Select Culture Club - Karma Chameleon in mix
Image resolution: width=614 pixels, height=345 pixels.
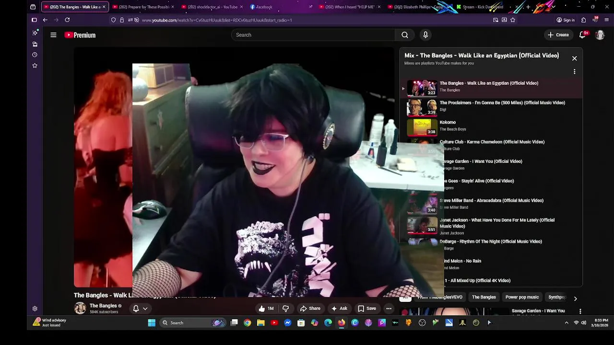click(491, 147)
